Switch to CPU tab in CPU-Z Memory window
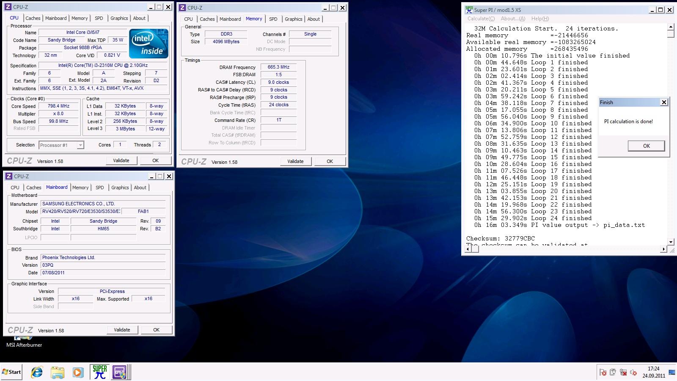Image resolution: width=677 pixels, height=381 pixels. click(188, 19)
